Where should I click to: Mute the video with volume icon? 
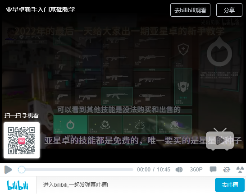pyautogui.click(x=179, y=170)
